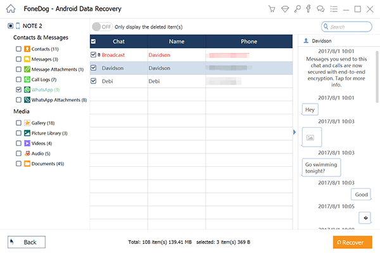Image resolution: width=380 pixels, height=254 pixels.
Task: Click the Back button
Action: point(27,242)
